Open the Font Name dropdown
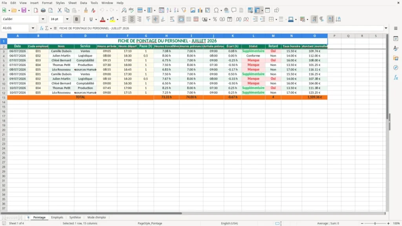This screenshot has height=226, width=402. tap(43, 19)
